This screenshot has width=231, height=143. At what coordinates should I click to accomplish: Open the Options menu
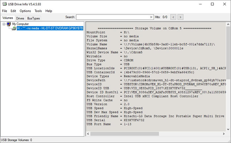pyautogui.click(x=25, y=11)
